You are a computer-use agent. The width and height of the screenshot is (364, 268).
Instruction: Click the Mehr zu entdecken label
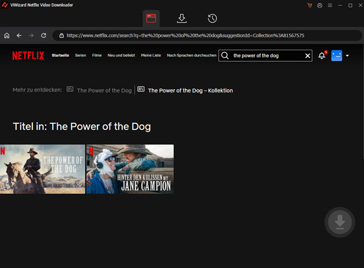tap(37, 90)
